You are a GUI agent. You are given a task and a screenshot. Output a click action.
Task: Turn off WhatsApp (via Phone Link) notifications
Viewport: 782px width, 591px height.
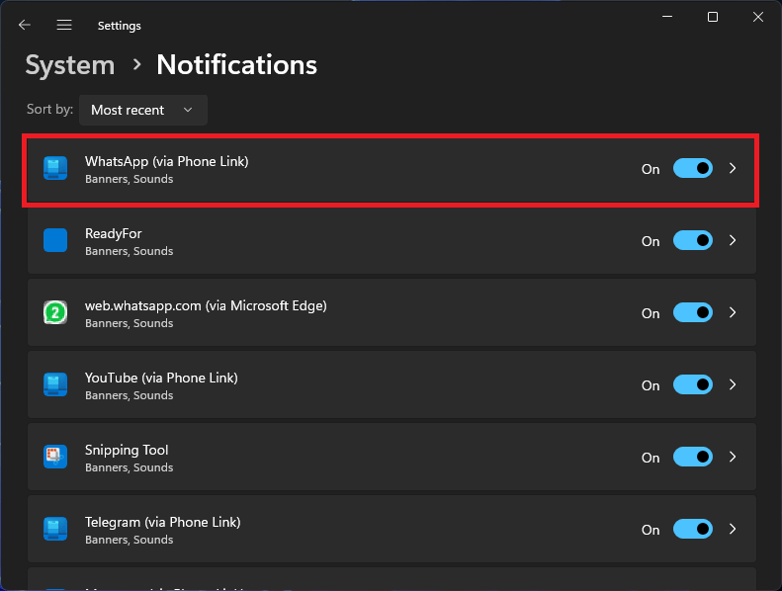coord(693,169)
